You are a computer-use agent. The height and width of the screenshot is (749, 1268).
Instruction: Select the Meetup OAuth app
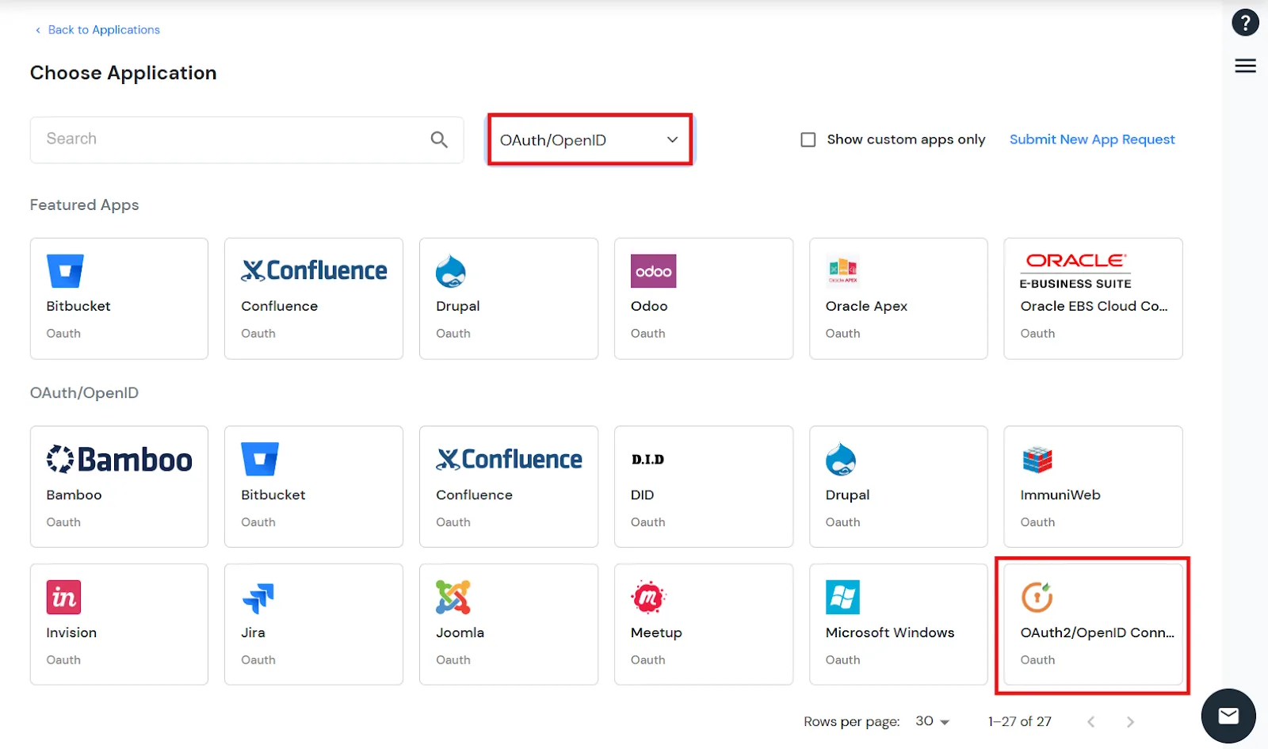point(703,625)
